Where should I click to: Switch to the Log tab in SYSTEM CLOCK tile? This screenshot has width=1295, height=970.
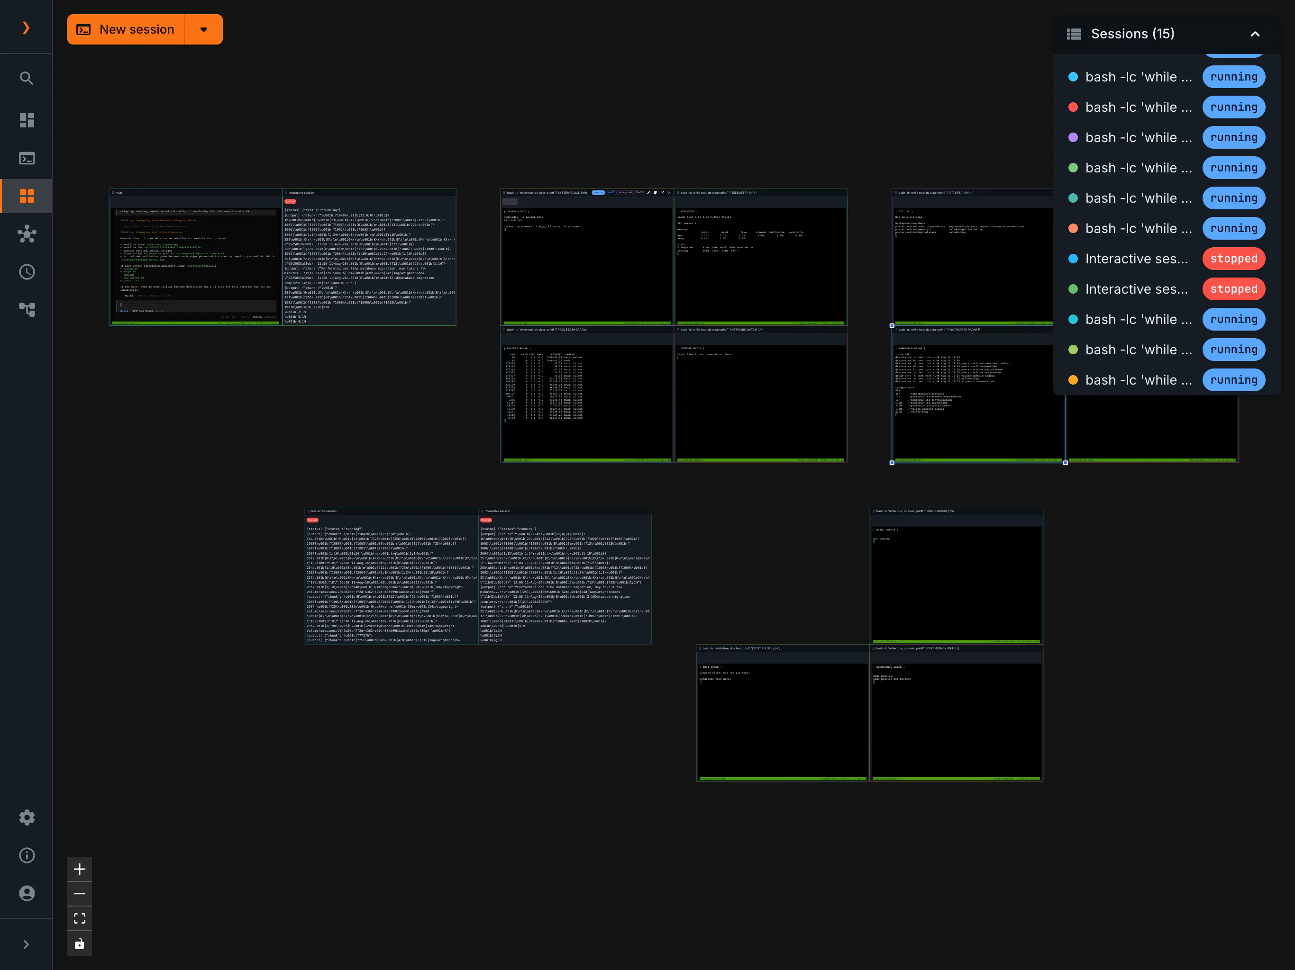pos(524,201)
